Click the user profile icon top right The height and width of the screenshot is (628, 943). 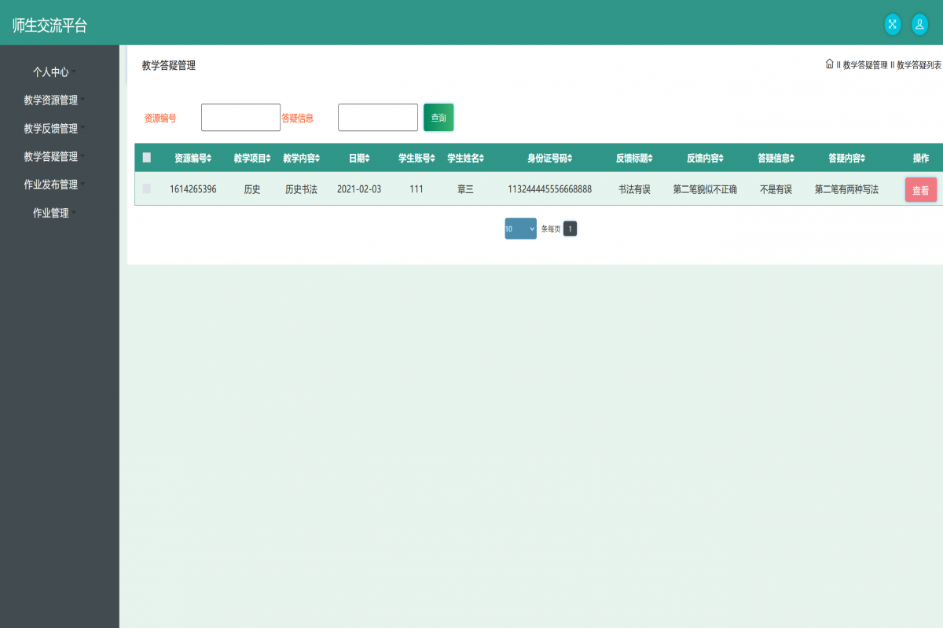click(x=919, y=24)
